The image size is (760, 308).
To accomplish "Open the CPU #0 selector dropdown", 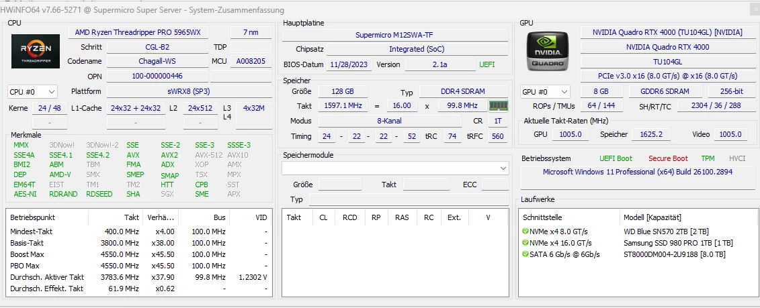I will tap(32, 91).
